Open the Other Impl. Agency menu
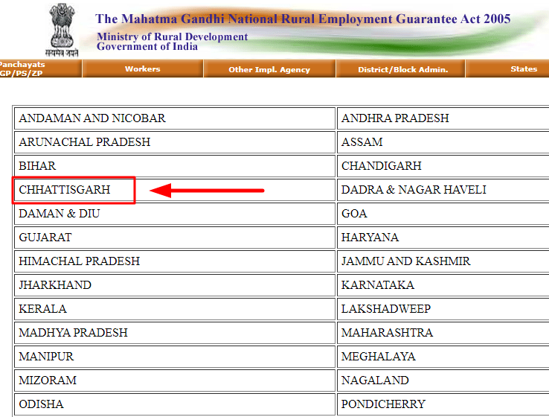 point(269,69)
